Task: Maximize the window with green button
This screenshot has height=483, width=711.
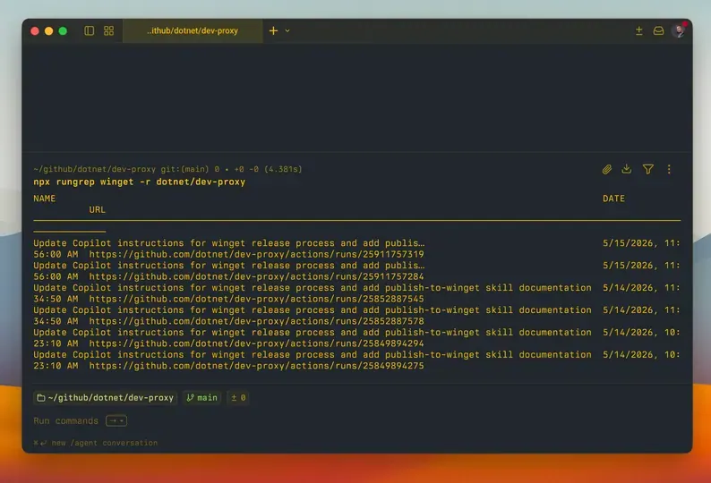Action: click(63, 30)
